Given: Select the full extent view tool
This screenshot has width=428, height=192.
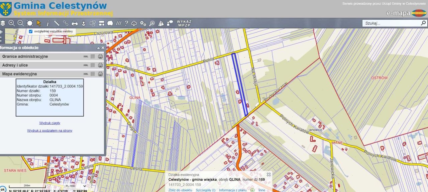Looking at the screenshot, I should (30, 23).
